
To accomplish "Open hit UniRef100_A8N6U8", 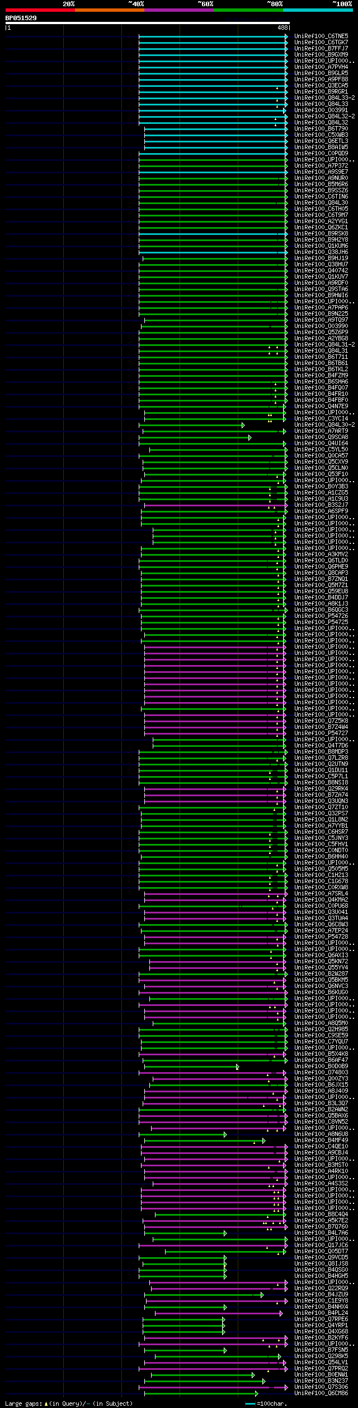I will (321, 1134).
